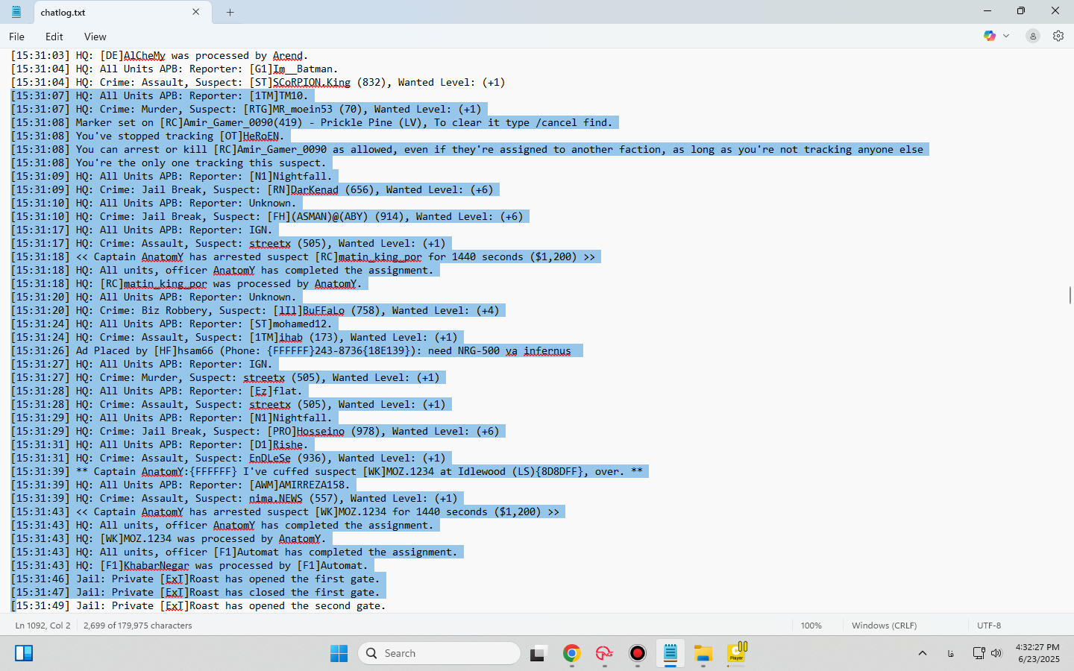Open the red pinned app beside Chrome
Screen dimensions: 1074x671
[604, 653]
